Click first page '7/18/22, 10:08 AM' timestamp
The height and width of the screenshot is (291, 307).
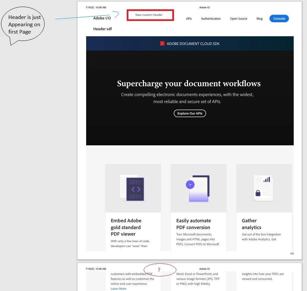coord(96,7)
